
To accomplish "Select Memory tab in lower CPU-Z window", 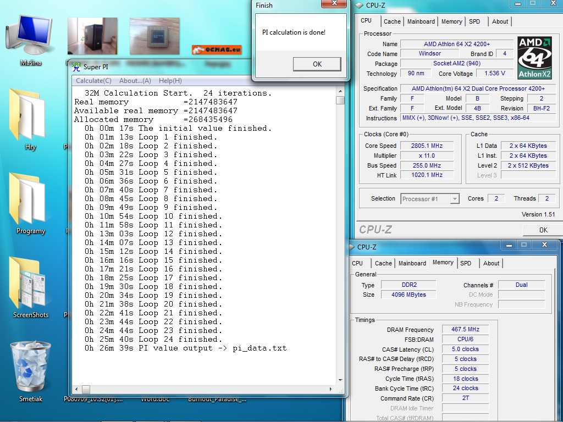I will [443, 262].
